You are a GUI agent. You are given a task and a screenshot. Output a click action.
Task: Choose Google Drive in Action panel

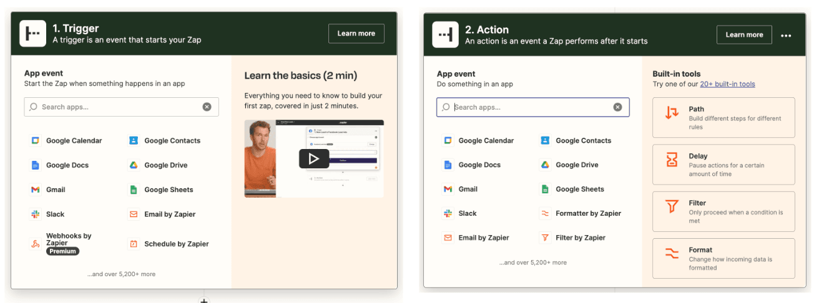coord(569,165)
